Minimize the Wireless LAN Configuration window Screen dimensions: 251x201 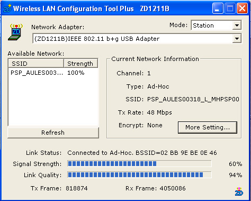click(x=218, y=8)
